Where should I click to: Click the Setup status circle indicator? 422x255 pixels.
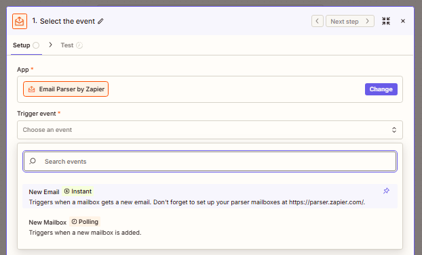[36, 45]
